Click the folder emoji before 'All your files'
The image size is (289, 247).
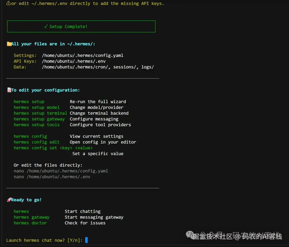9,44
